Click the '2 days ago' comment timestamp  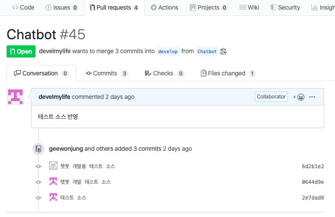pos(120,97)
